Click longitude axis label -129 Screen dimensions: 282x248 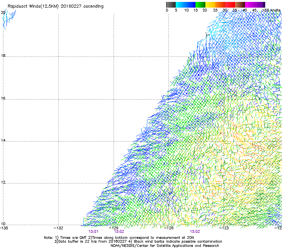tap(114, 228)
